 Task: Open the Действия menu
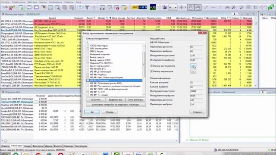[32, 2]
